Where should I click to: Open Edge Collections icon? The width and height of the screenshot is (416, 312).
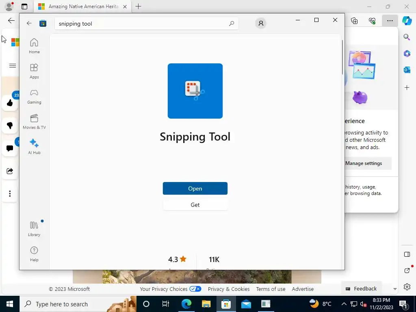tap(354, 20)
